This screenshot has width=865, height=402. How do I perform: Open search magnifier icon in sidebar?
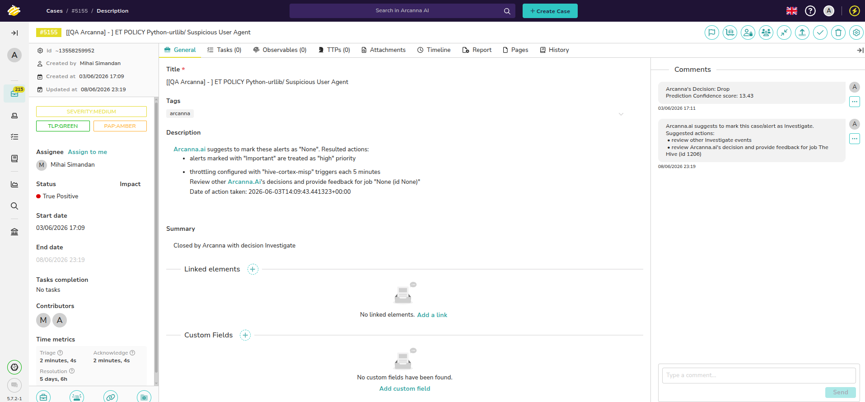pyautogui.click(x=14, y=206)
